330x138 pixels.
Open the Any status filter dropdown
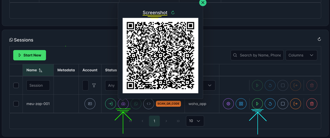(x=111, y=85)
